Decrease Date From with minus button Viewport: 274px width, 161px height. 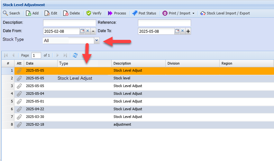coord(93,31)
